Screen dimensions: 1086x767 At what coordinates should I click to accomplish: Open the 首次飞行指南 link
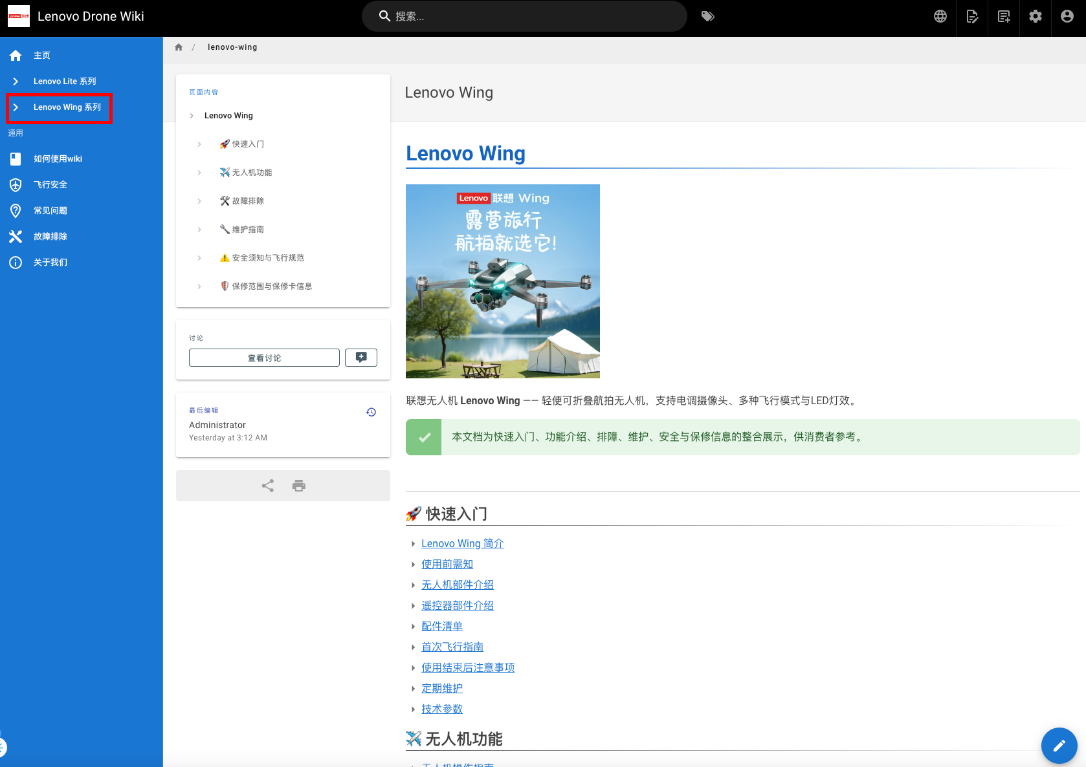[x=452, y=647]
